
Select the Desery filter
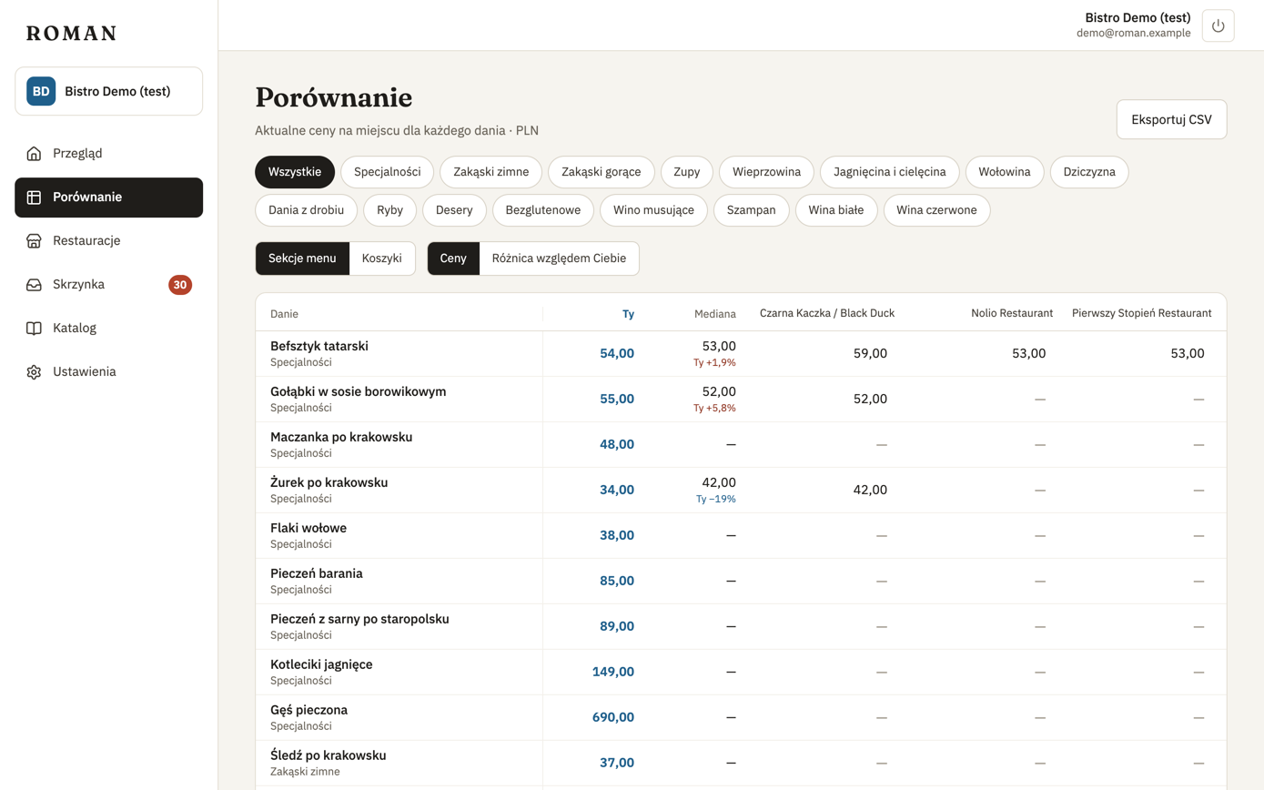[454, 210]
